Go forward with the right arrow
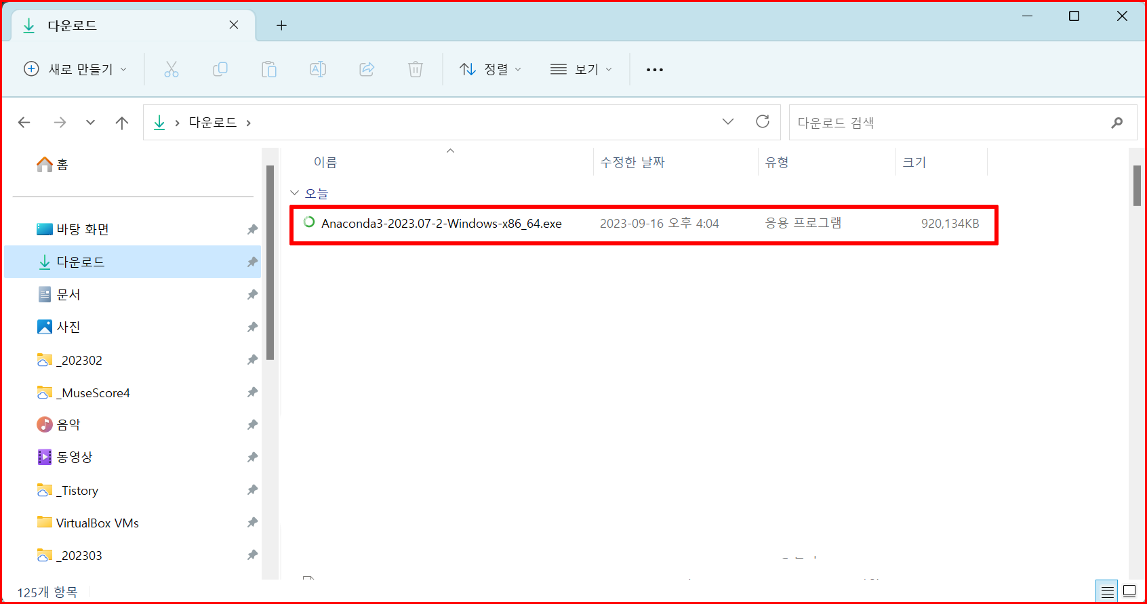Image resolution: width=1147 pixels, height=604 pixels. pos(60,122)
